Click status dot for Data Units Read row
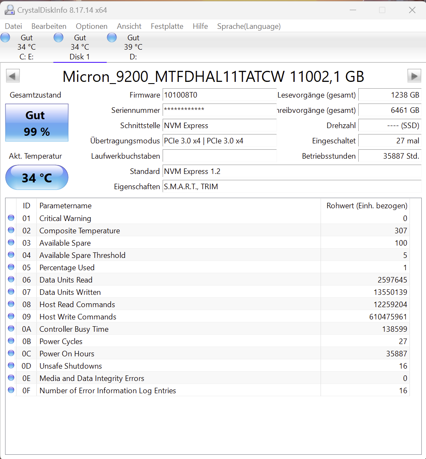The width and height of the screenshot is (426, 459). [11, 279]
